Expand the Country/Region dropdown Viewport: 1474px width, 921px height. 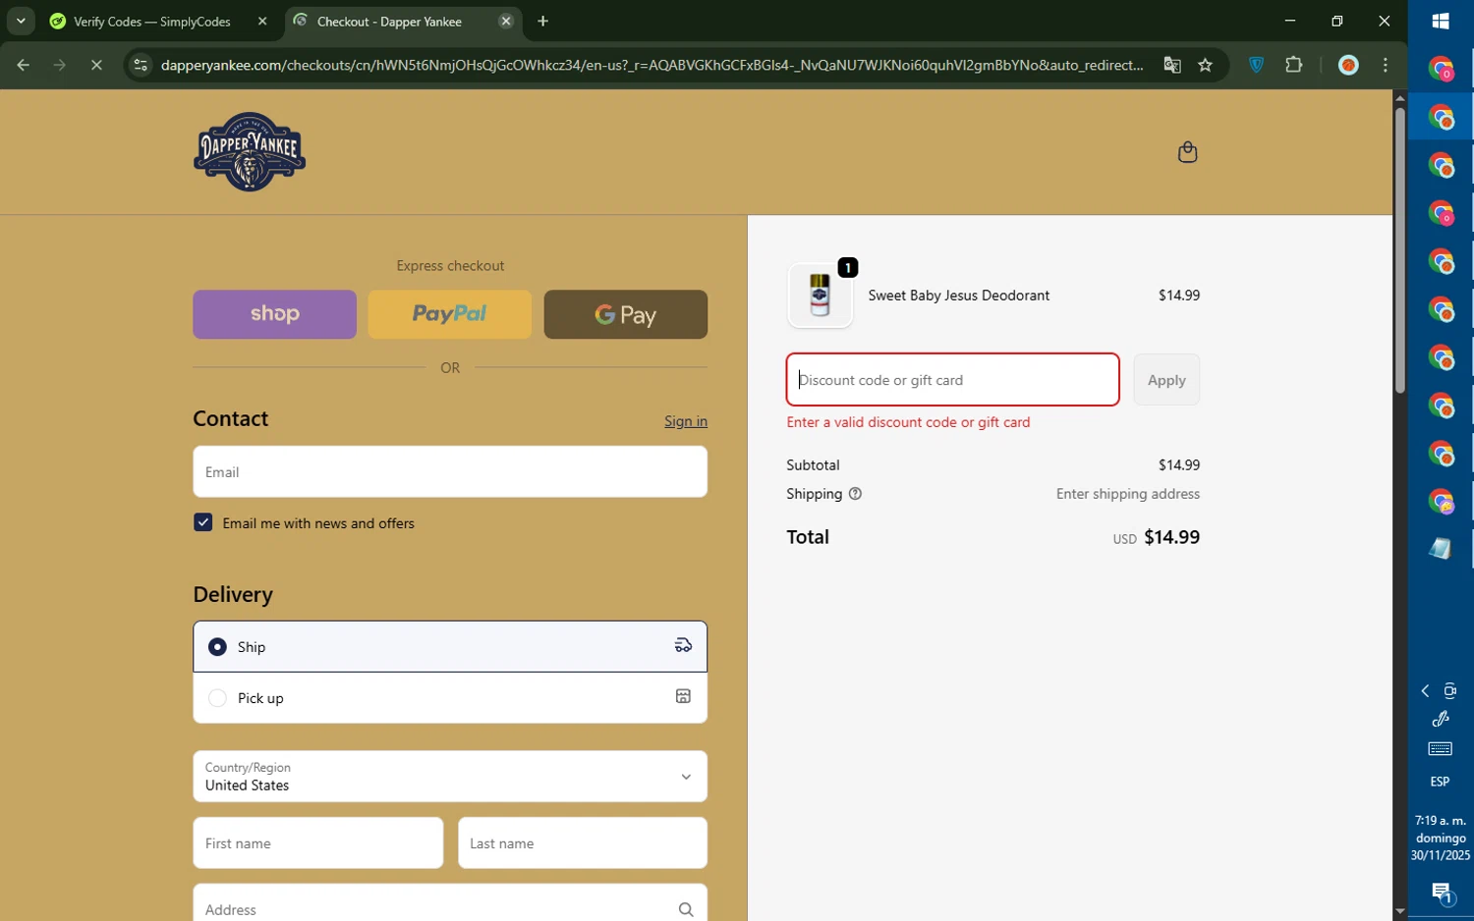(450, 776)
